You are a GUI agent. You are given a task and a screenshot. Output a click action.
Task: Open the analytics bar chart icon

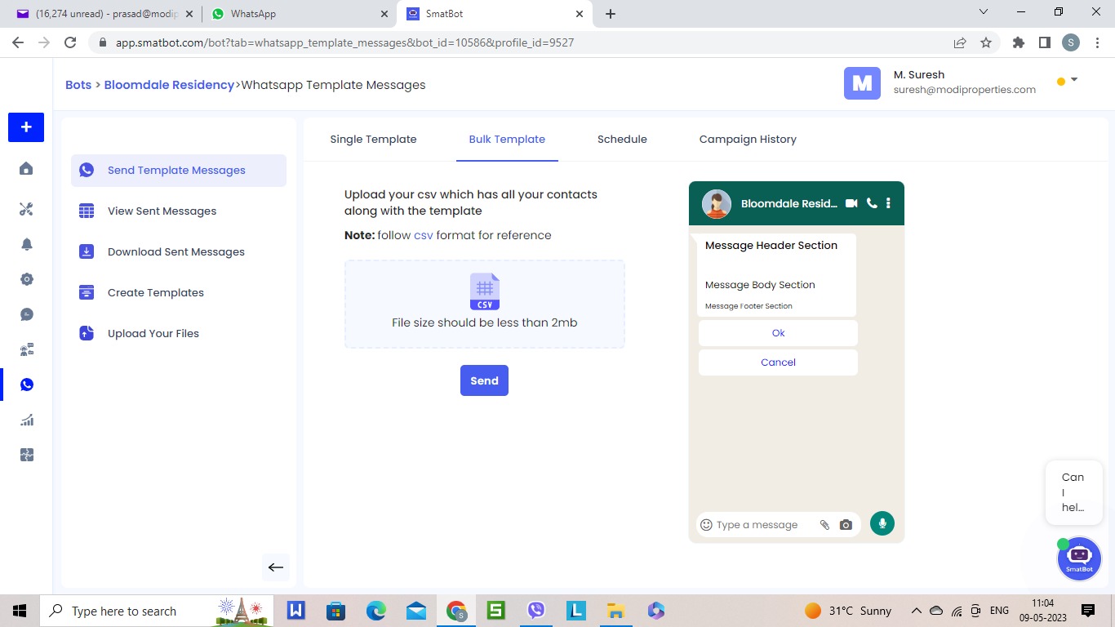point(26,420)
